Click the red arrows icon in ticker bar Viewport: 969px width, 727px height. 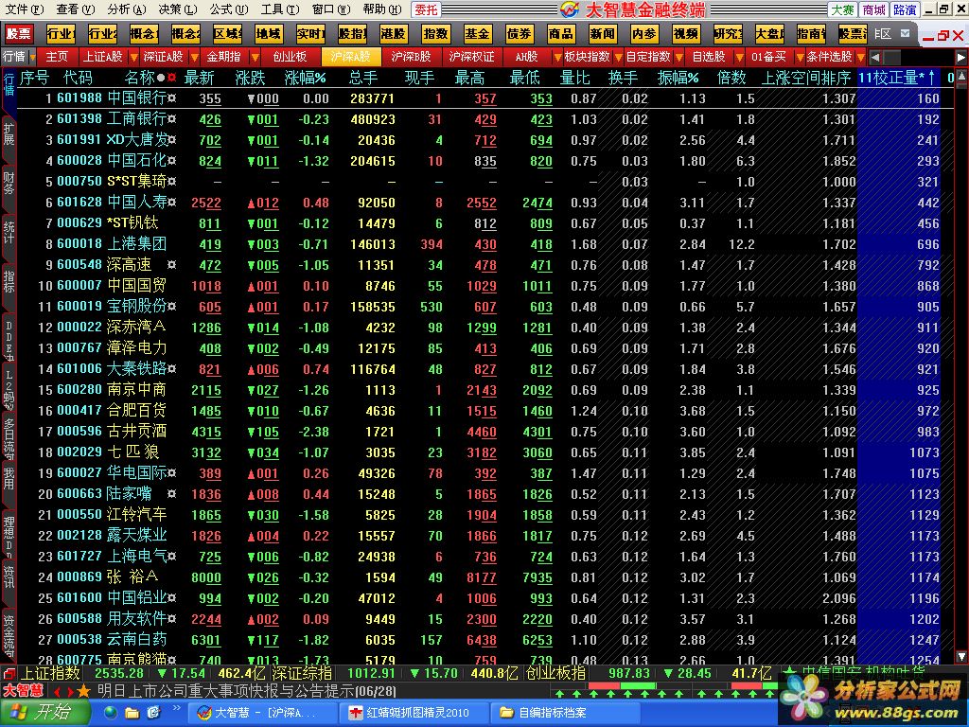pos(64,692)
